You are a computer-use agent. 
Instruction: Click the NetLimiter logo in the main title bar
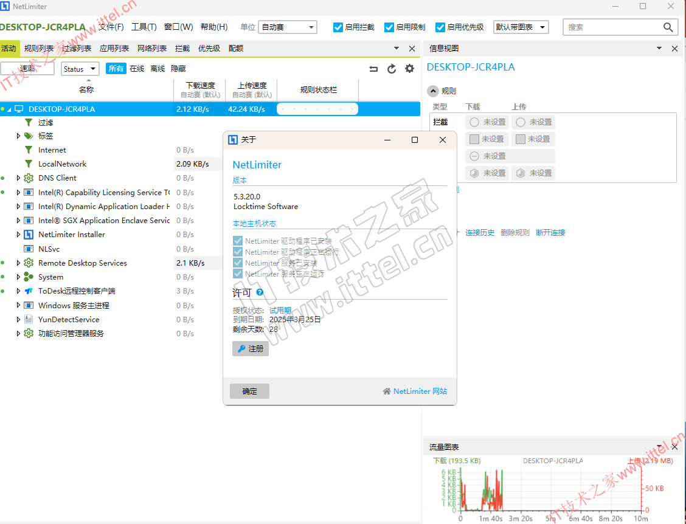(x=5, y=7)
